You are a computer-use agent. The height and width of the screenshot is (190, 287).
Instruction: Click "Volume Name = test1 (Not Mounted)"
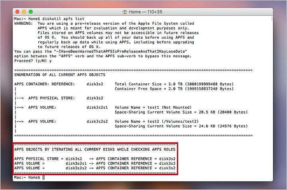153,107
